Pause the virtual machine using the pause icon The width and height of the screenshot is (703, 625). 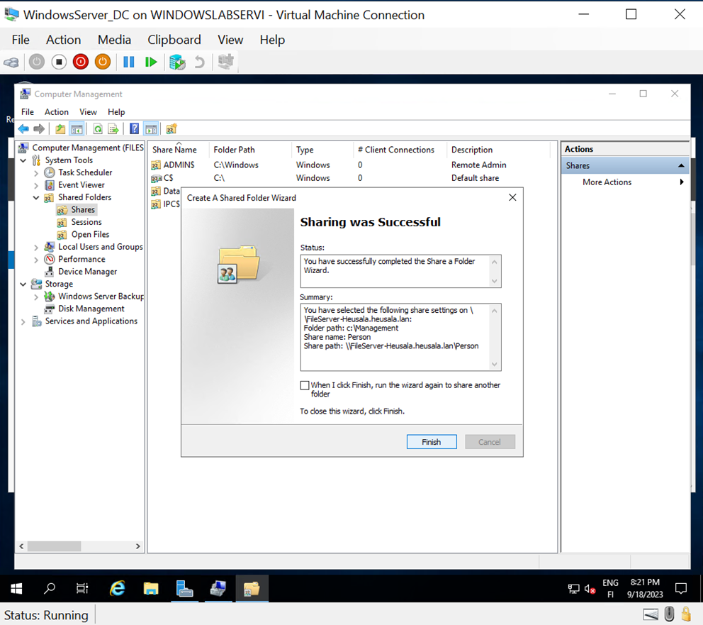tap(128, 62)
